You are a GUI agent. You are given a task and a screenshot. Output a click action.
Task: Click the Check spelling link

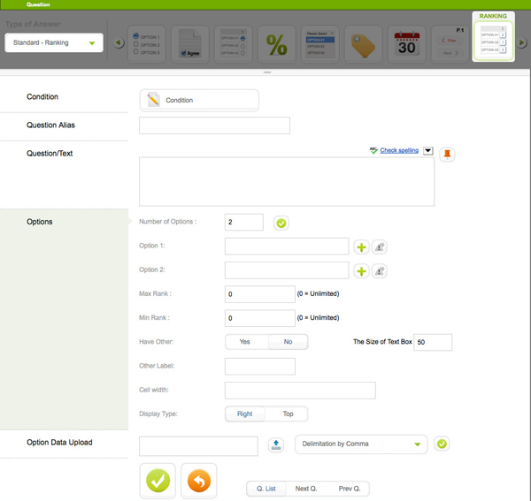click(399, 151)
